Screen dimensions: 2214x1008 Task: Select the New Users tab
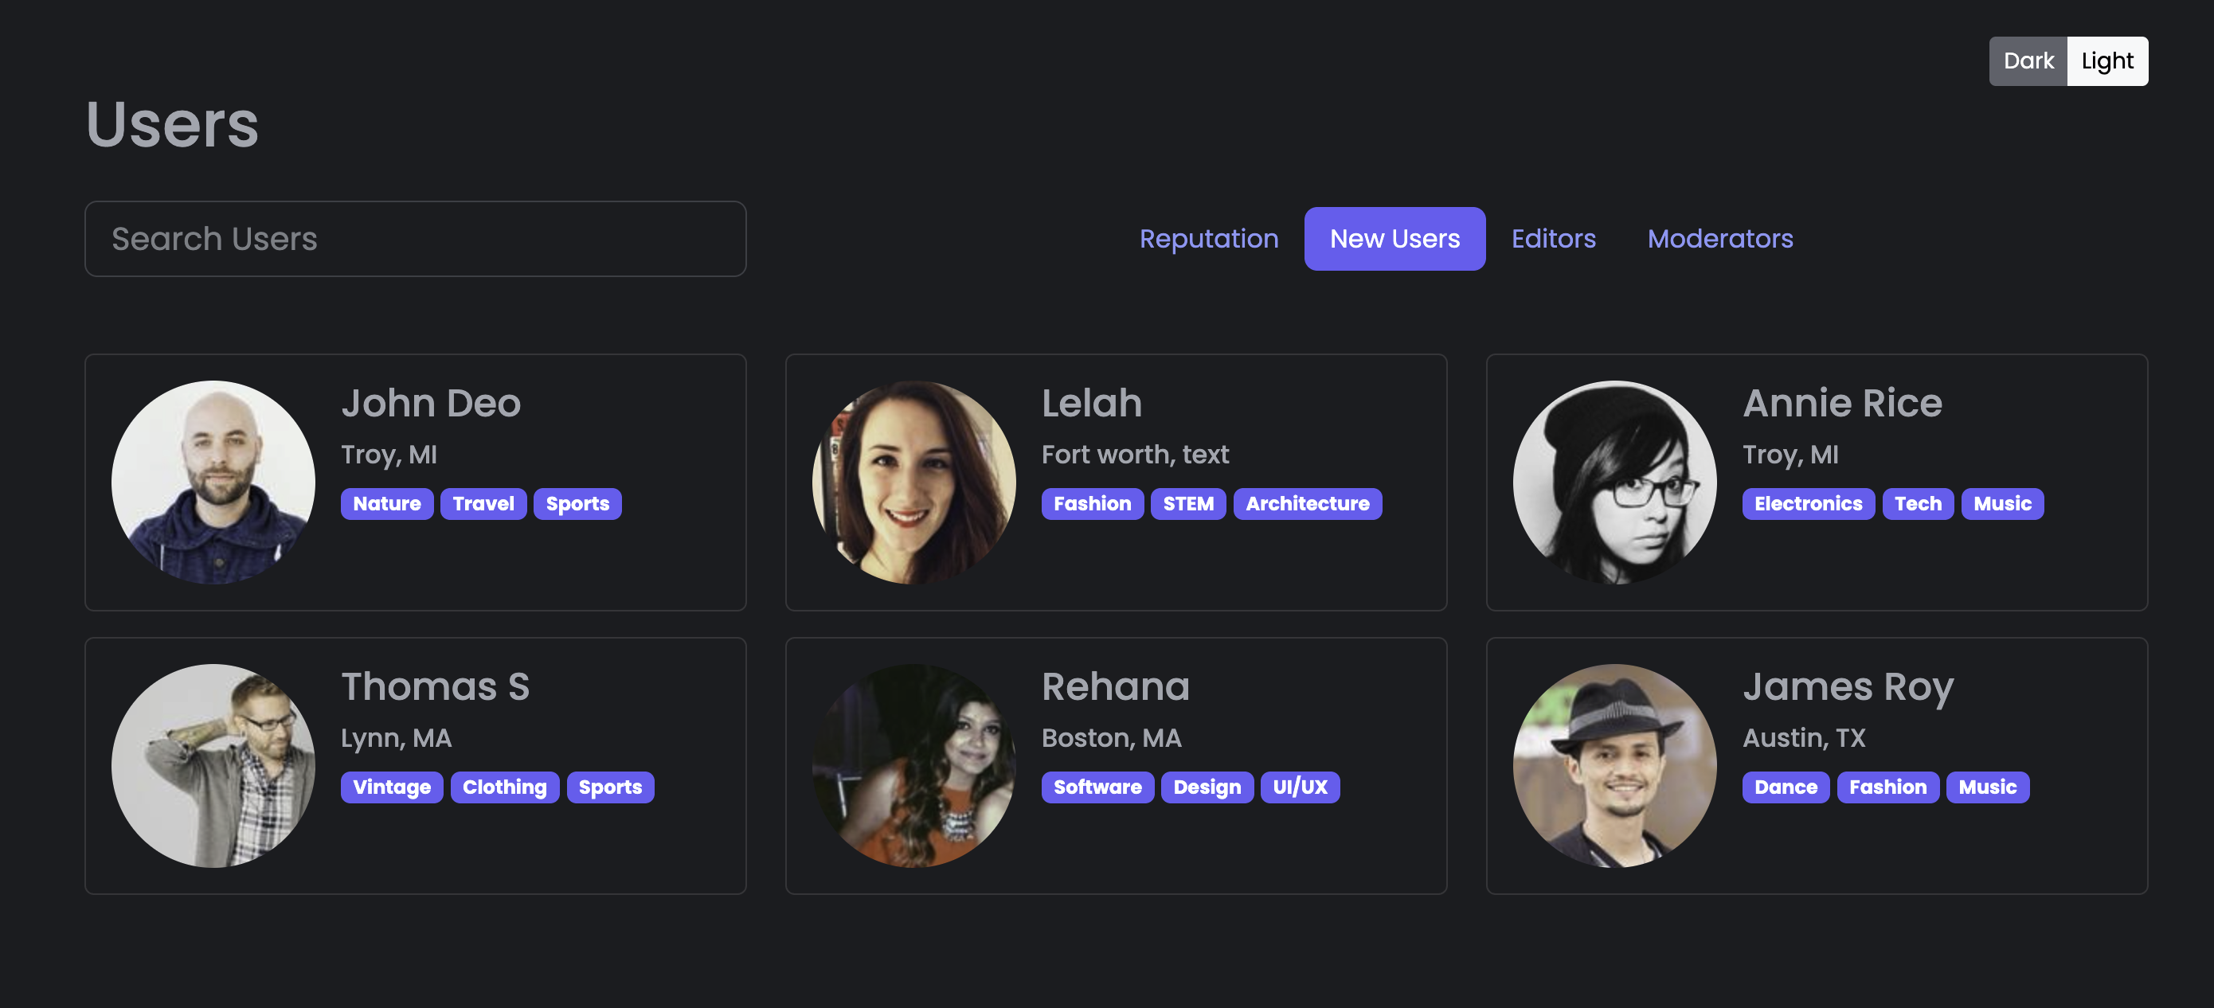pyautogui.click(x=1394, y=239)
